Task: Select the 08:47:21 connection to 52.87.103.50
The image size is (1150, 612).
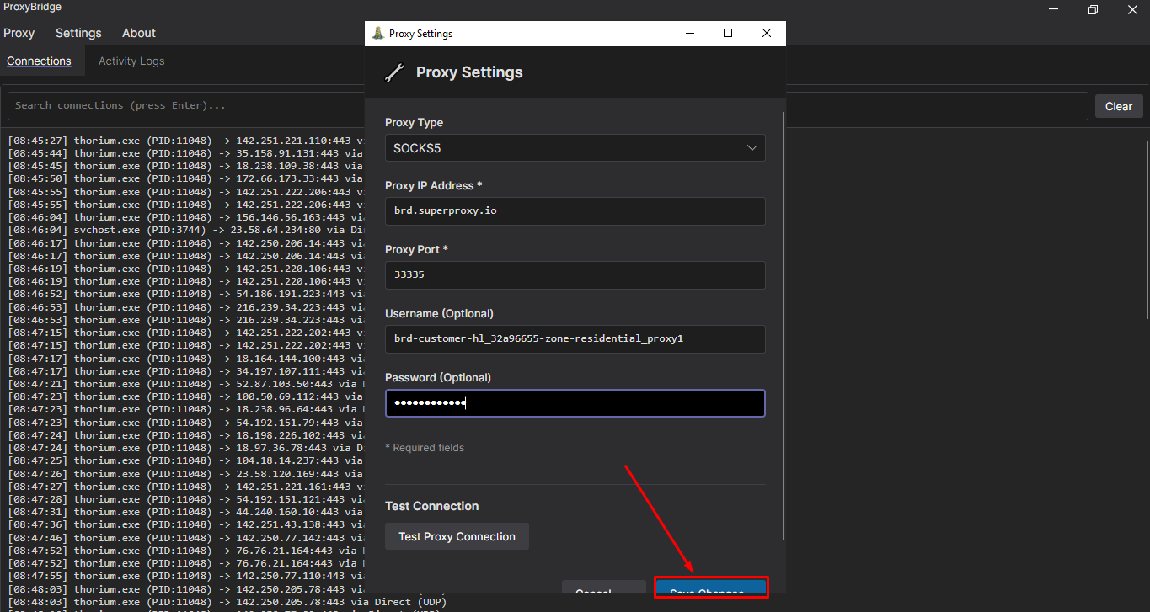Action: pos(185,384)
